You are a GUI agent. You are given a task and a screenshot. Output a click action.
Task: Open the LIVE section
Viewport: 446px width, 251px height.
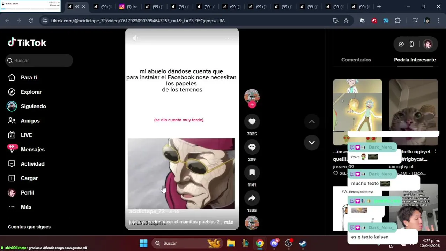click(x=20, y=135)
